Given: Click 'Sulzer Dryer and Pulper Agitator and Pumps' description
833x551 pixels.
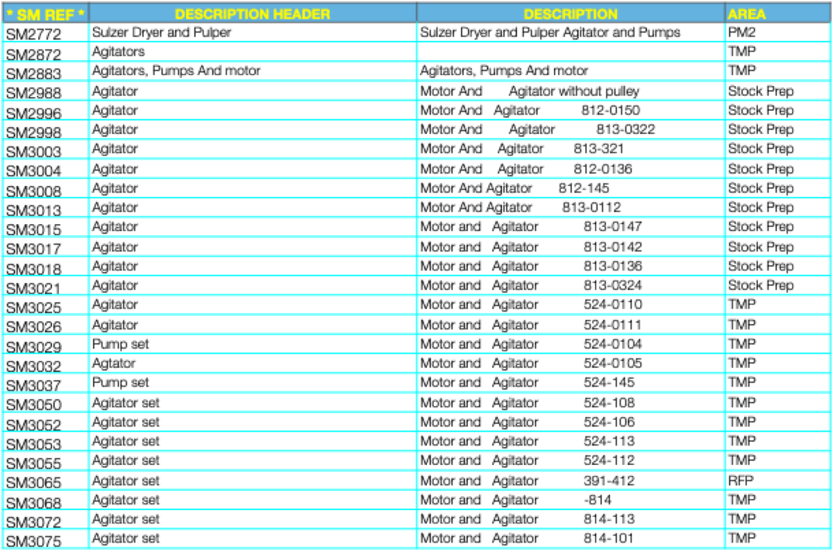Looking at the screenshot, I should click(x=571, y=33).
